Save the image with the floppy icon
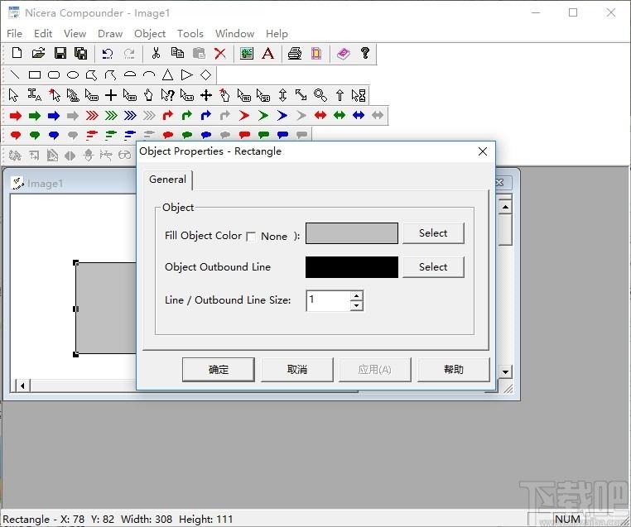631x527 pixels. click(x=60, y=53)
